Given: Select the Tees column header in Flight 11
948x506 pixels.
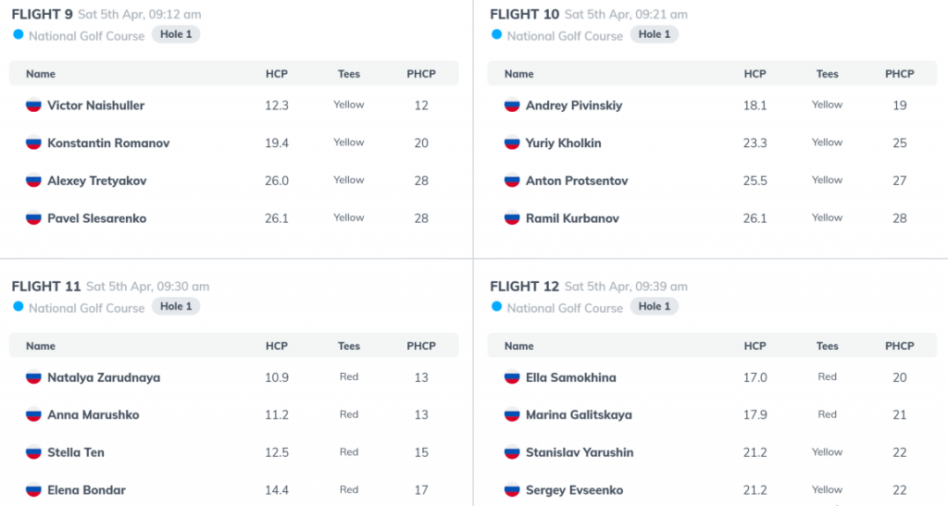Looking at the screenshot, I should pos(349,346).
